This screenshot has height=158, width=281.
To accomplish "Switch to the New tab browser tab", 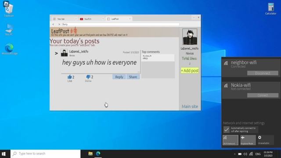I will (64, 19).
